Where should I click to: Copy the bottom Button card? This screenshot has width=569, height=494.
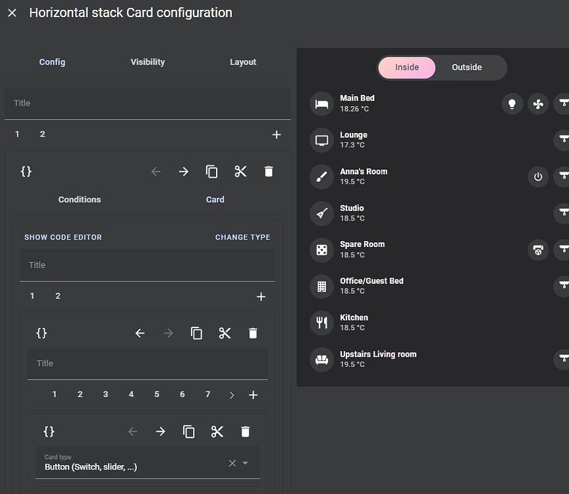pyautogui.click(x=189, y=431)
